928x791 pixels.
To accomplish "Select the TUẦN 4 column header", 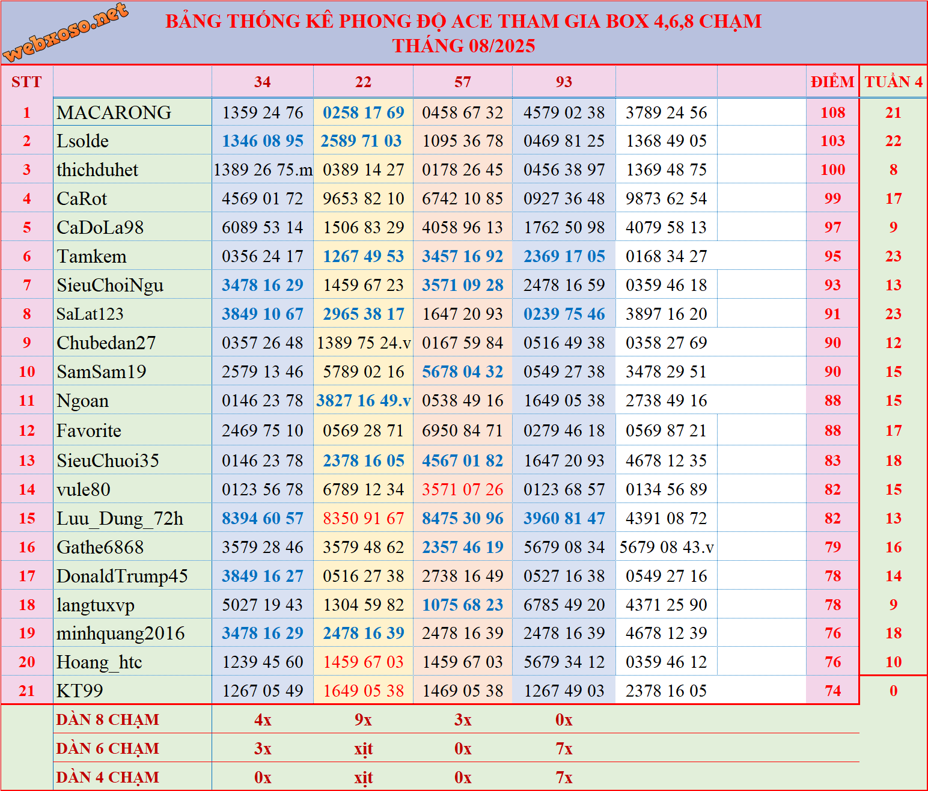I will (x=893, y=82).
